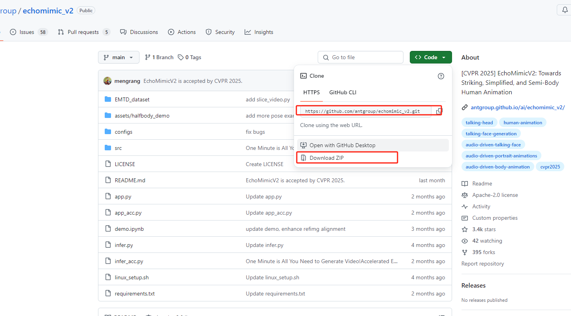
Task: Click the configs folder icon
Action: (x=108, y=132)
